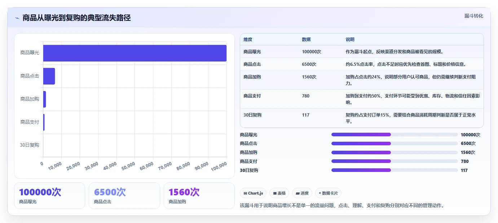
Task: Select the 数据卡片 chip
Action: tap(328, 193)
